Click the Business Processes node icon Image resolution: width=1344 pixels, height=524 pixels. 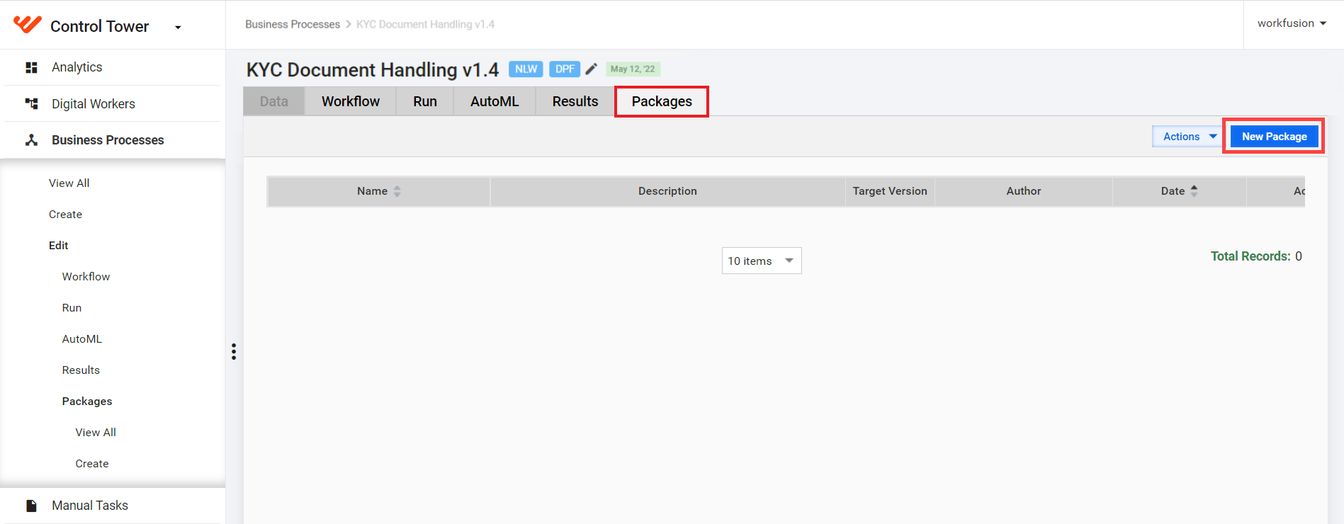31,140
